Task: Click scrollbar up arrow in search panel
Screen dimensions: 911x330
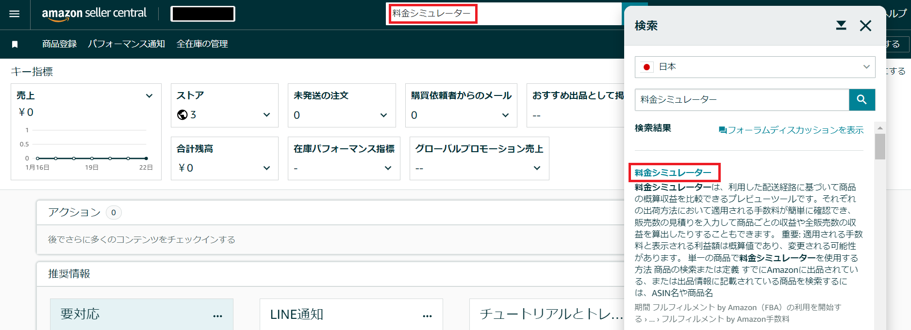Action: 880,128
